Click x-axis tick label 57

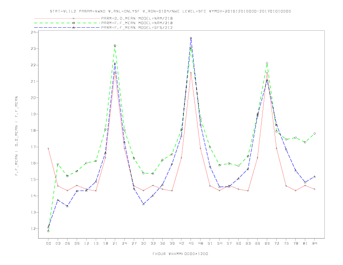click(x=229, y=243)
